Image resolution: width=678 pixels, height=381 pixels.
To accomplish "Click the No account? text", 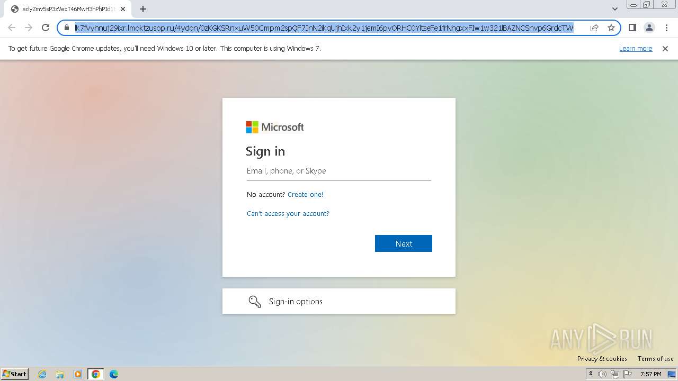I will tap(266, 194).
